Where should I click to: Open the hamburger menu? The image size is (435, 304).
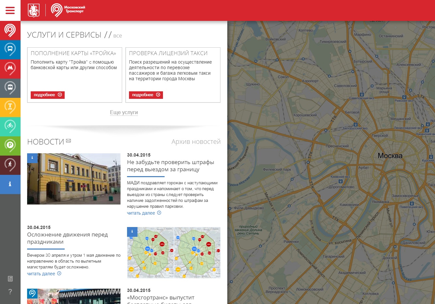click(x=10, y=10)
